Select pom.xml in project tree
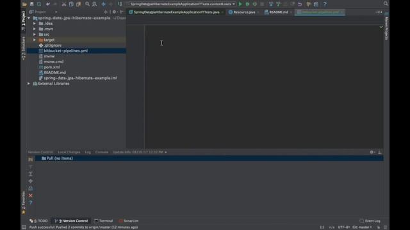The height and width of the screenshot is (230, 410). pos(52,67)
